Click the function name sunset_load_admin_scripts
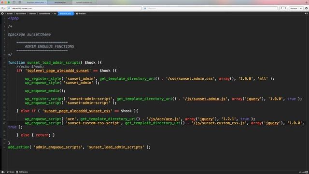The image size is (309, 174). (54, 62)
